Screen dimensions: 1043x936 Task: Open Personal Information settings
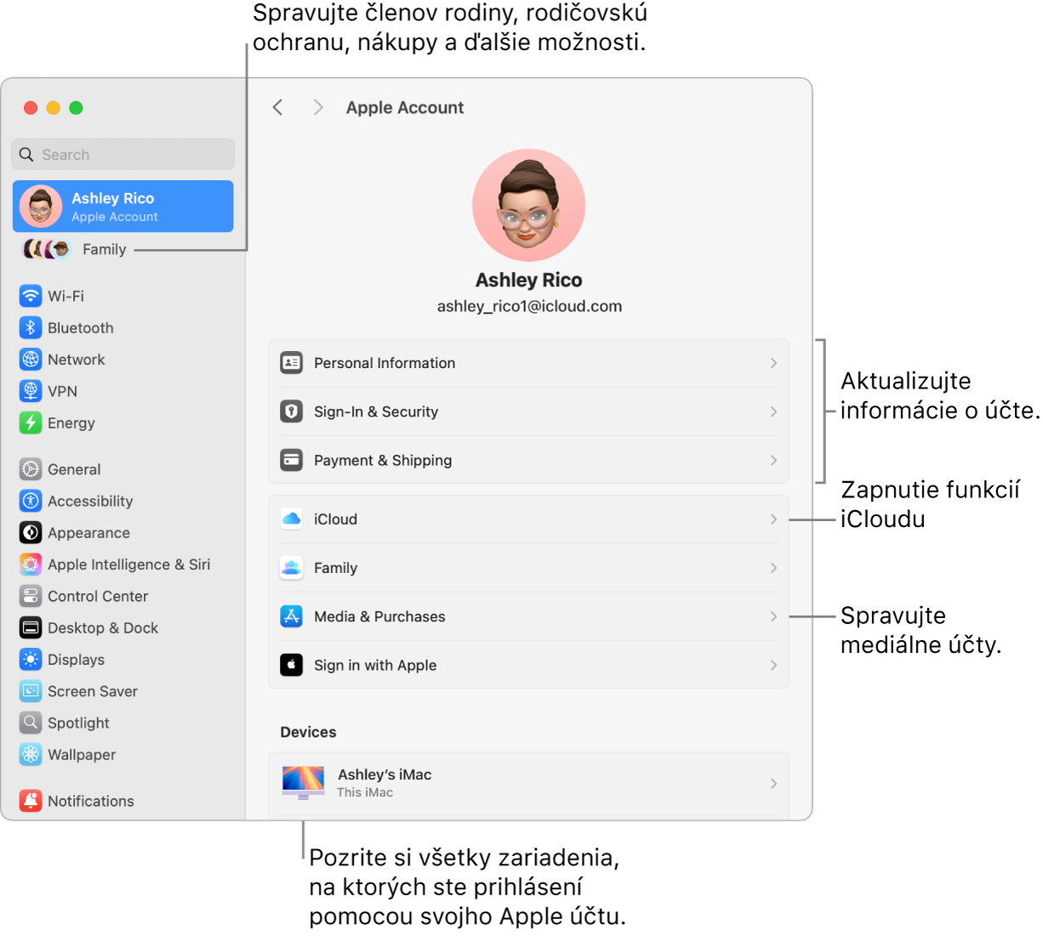pyautogui.click(x=528, y=363)
